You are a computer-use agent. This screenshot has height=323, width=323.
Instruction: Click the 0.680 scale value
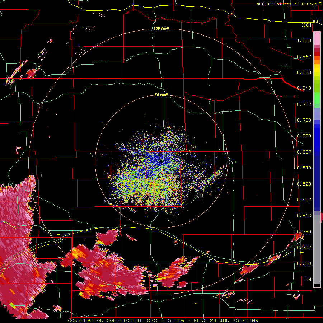click(304, 136)
